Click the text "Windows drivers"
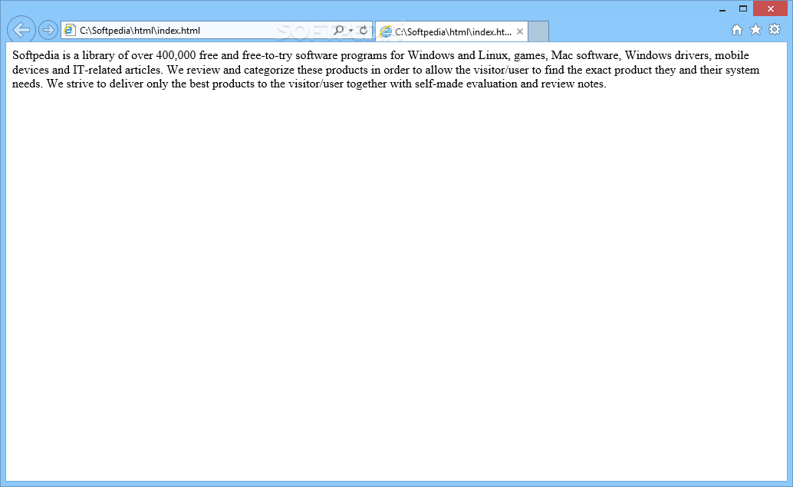The image size is (793, 487). click(x=668, y=55)
